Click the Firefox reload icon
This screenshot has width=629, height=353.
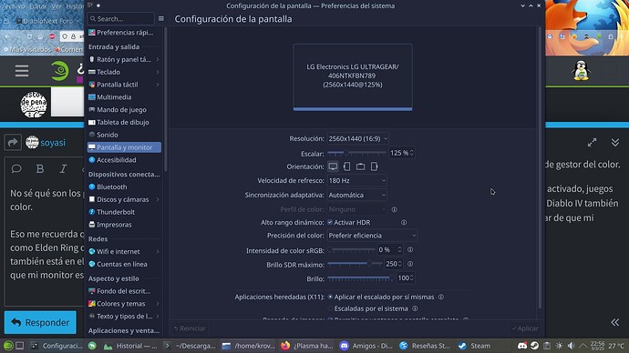(29, 36)
